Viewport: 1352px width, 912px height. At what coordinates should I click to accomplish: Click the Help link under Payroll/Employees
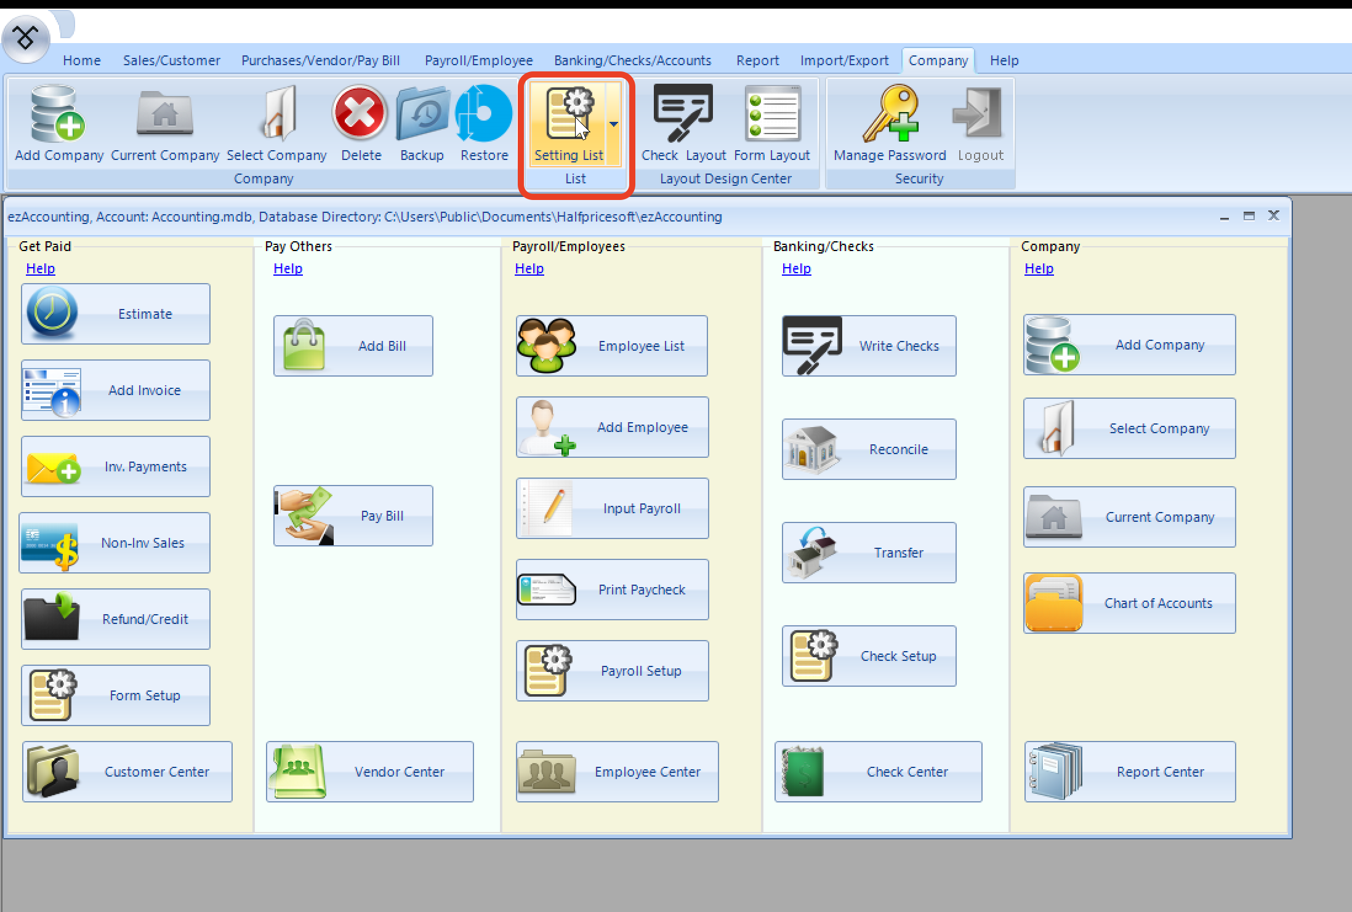pos(528,268)
